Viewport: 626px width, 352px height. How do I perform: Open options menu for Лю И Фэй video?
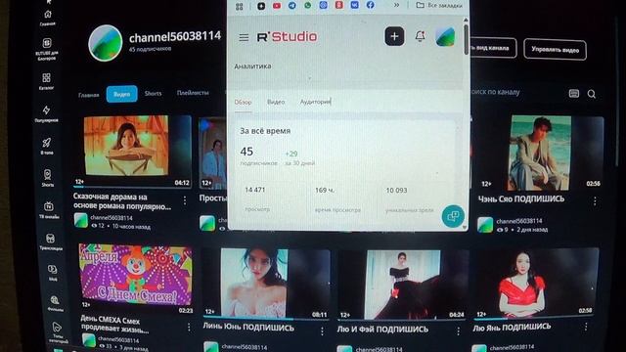pos(458,331)
